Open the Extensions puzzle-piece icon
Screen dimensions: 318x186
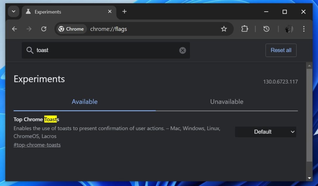244,29
